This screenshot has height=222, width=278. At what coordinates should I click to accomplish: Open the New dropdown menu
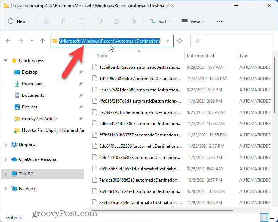tap(19, 21)
